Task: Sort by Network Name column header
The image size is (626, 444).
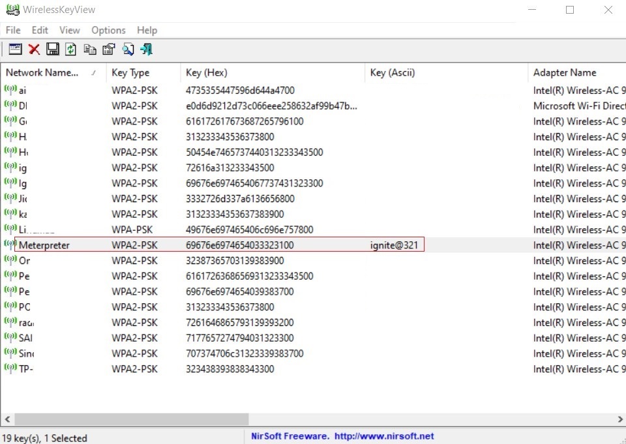Action: (x=53, y=72)
